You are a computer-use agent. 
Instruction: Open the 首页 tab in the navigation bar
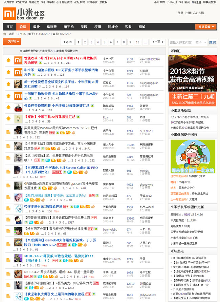9,27
